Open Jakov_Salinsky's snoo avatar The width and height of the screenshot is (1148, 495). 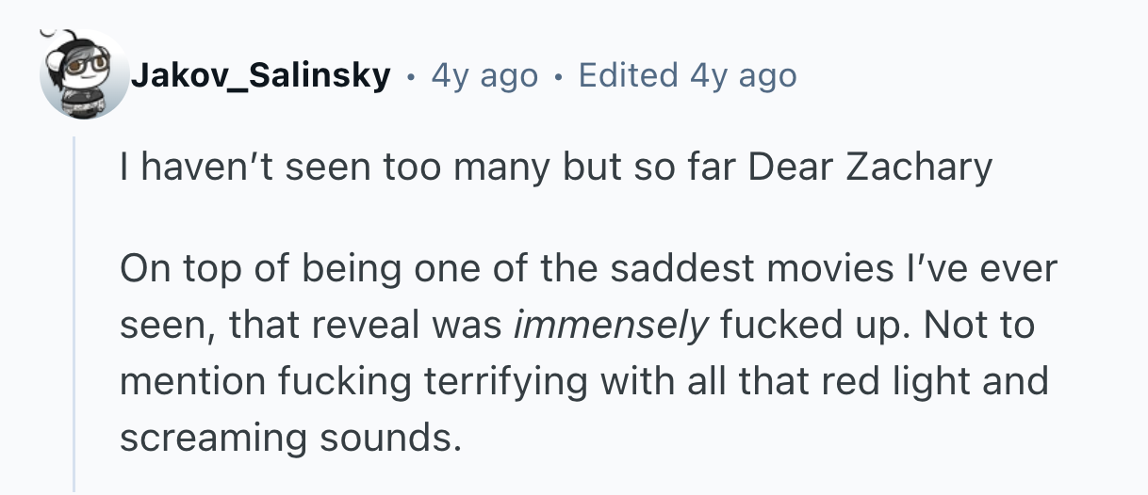[x=84, y=74]
